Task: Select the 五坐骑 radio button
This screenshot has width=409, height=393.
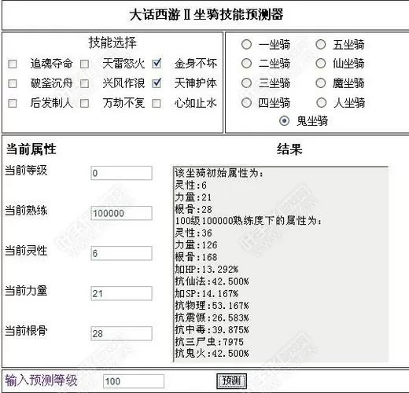Action: click(321, 44)
